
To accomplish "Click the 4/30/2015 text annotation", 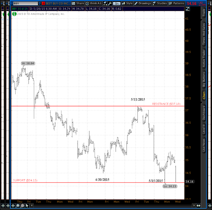I will tap(102, 180).
